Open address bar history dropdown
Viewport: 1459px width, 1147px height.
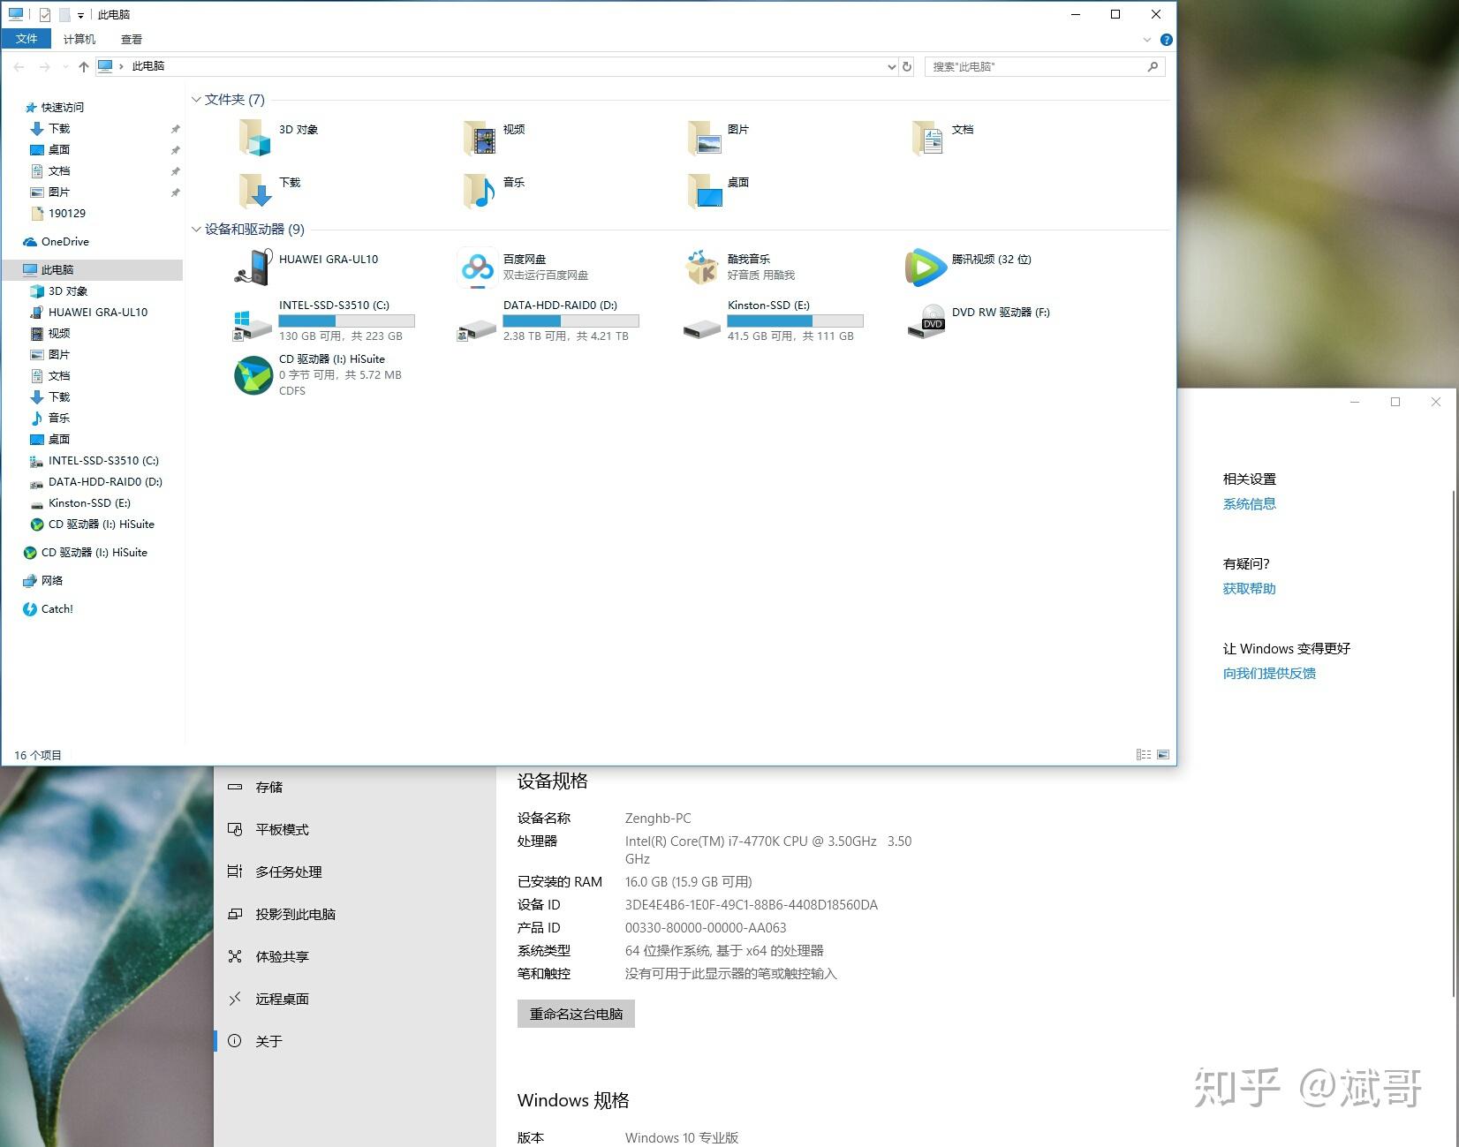click(891, 66)
